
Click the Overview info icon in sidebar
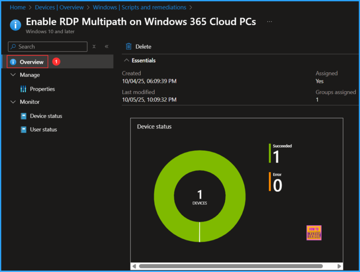[13, 62]
